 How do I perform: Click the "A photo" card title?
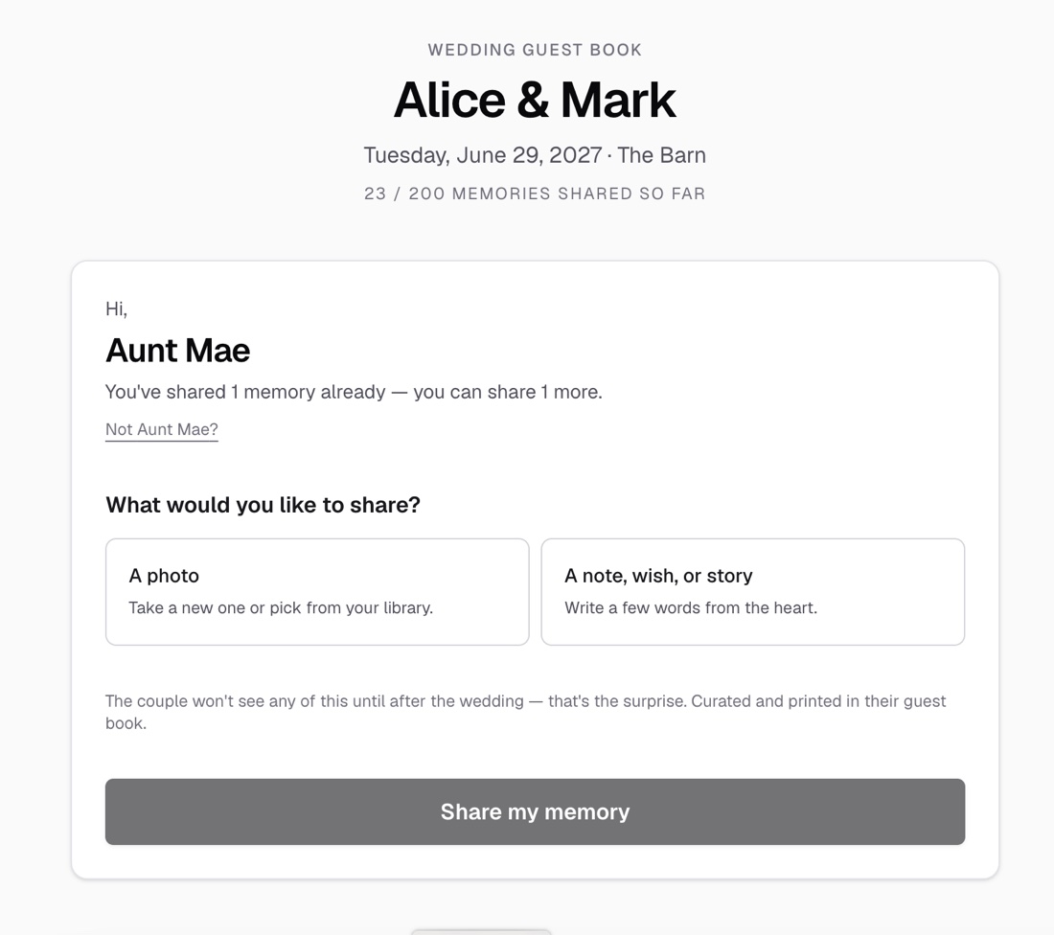click(164, 576)
